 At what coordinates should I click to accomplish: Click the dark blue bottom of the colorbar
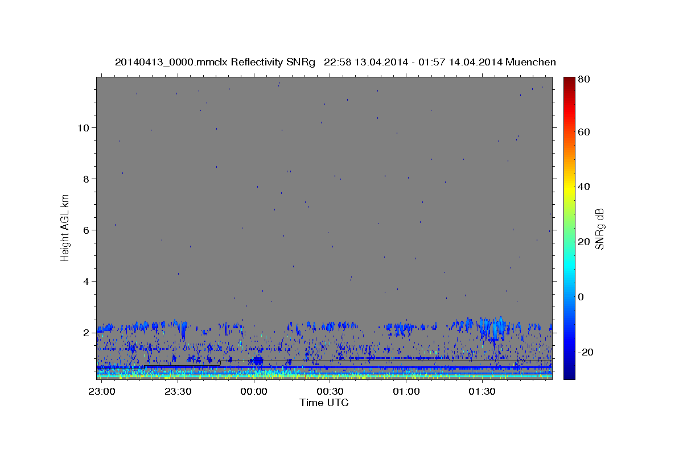tap(569, 373)
